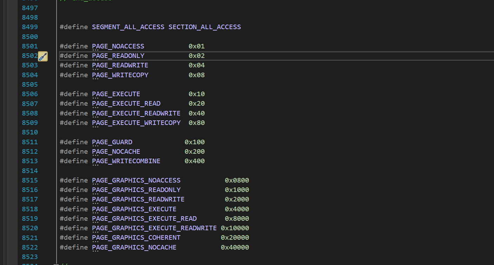The image size is (494, 265).
Task: Click the PAGE_GRAPHICS_READONLY macro name
Action: pyautogui.click(x=136, y=190)
